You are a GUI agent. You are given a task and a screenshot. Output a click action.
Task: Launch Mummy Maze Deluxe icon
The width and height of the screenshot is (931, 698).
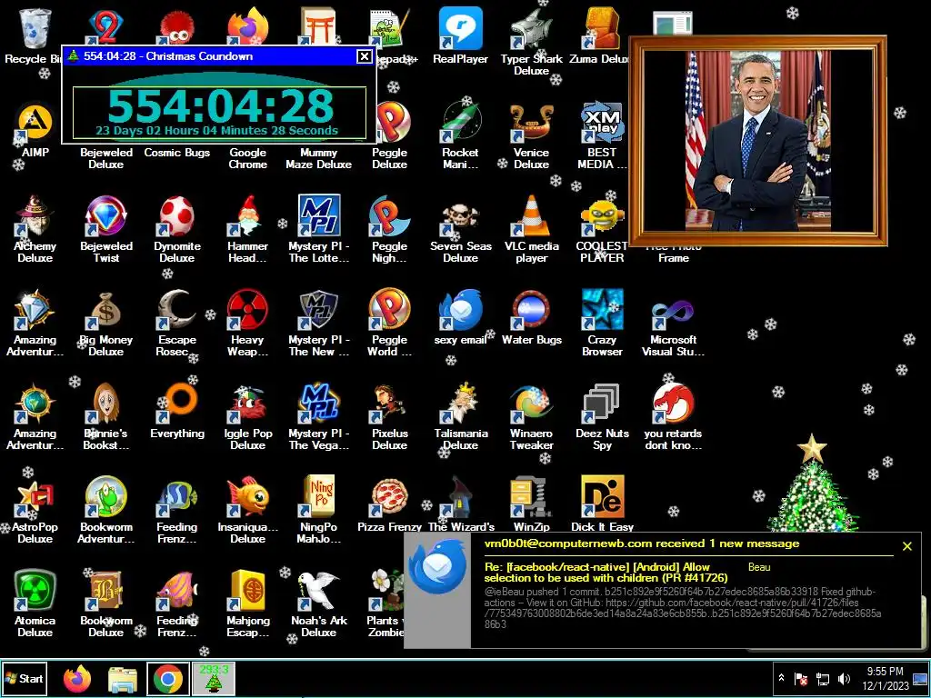pos(319,158)
